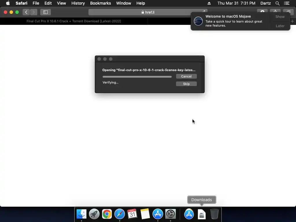The width and height of the screenshot is (296, 222).
Task: Open System Preferences from the Dock
Action: tap(171, 214)
